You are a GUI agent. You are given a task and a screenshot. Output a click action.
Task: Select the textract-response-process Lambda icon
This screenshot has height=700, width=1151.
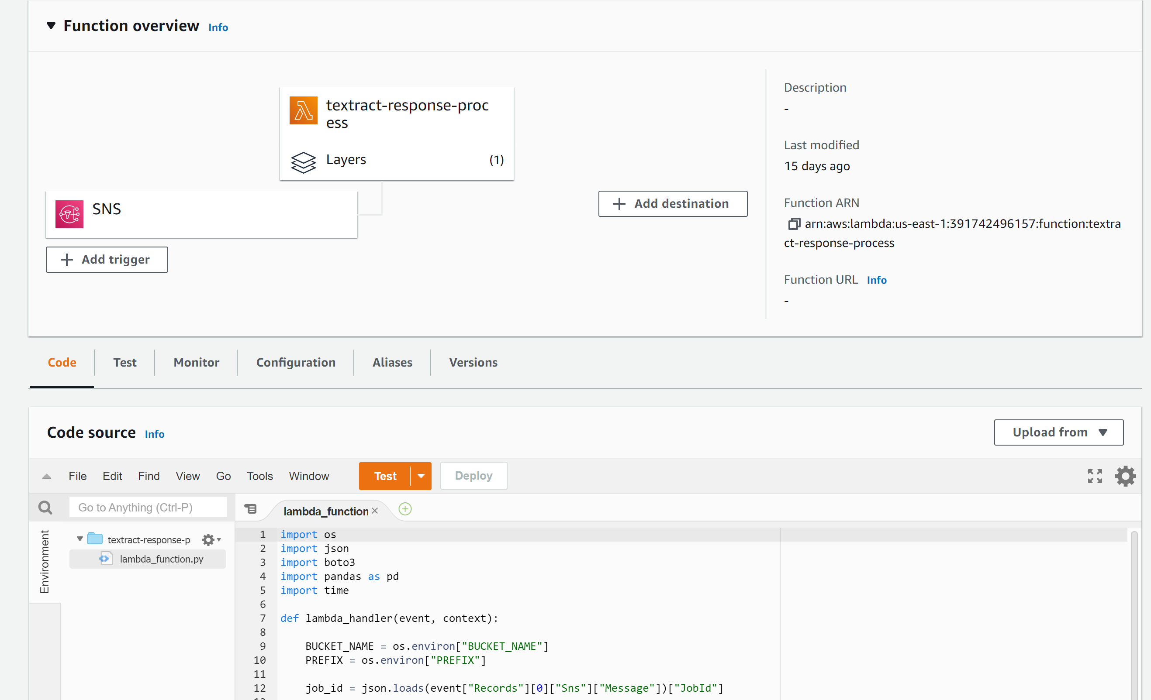click(x=303, y=110)
